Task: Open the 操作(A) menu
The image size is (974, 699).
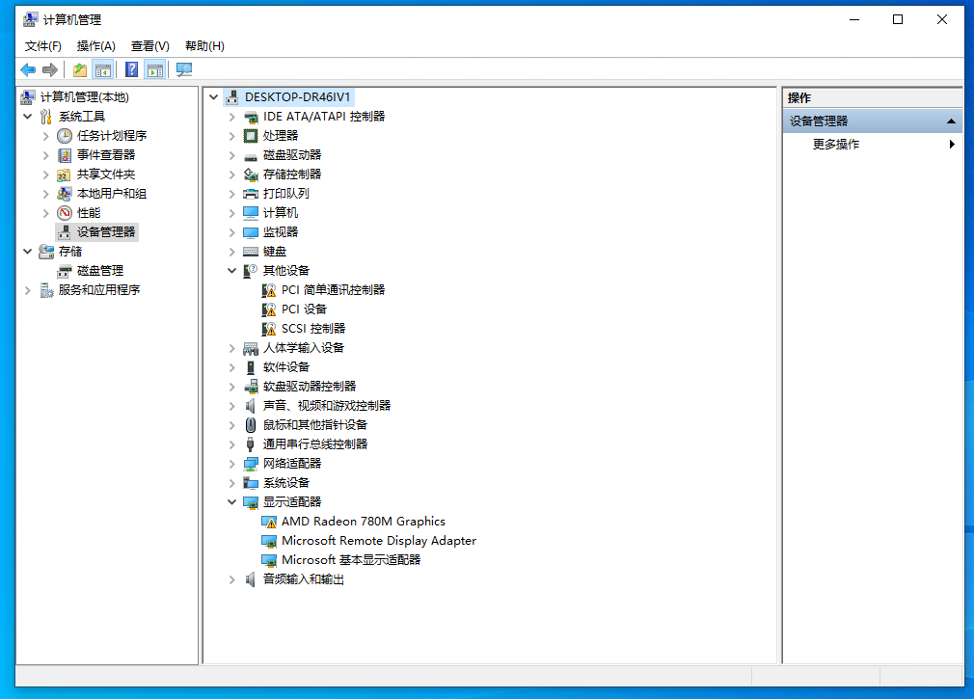Action: (x=95, y=46)
